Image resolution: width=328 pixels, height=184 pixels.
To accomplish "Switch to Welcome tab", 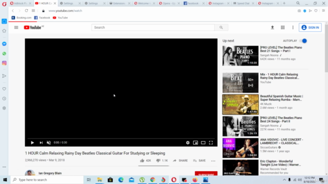I will point(144,4).
